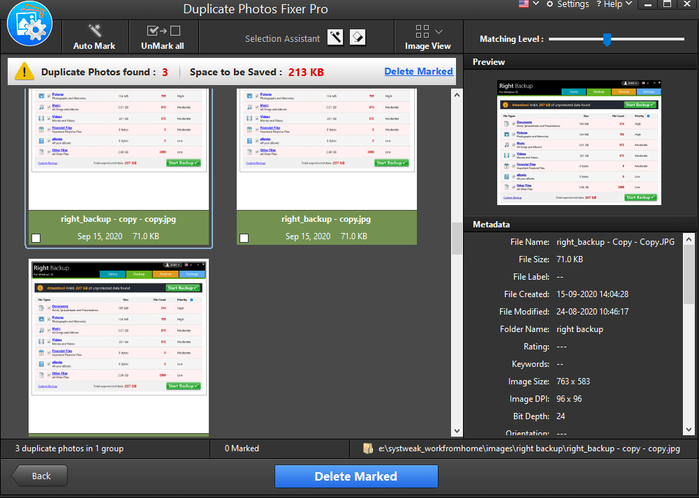Click the UnMark all icon
699x498 pixels.
pyautogui.click(x=163, y=31)
